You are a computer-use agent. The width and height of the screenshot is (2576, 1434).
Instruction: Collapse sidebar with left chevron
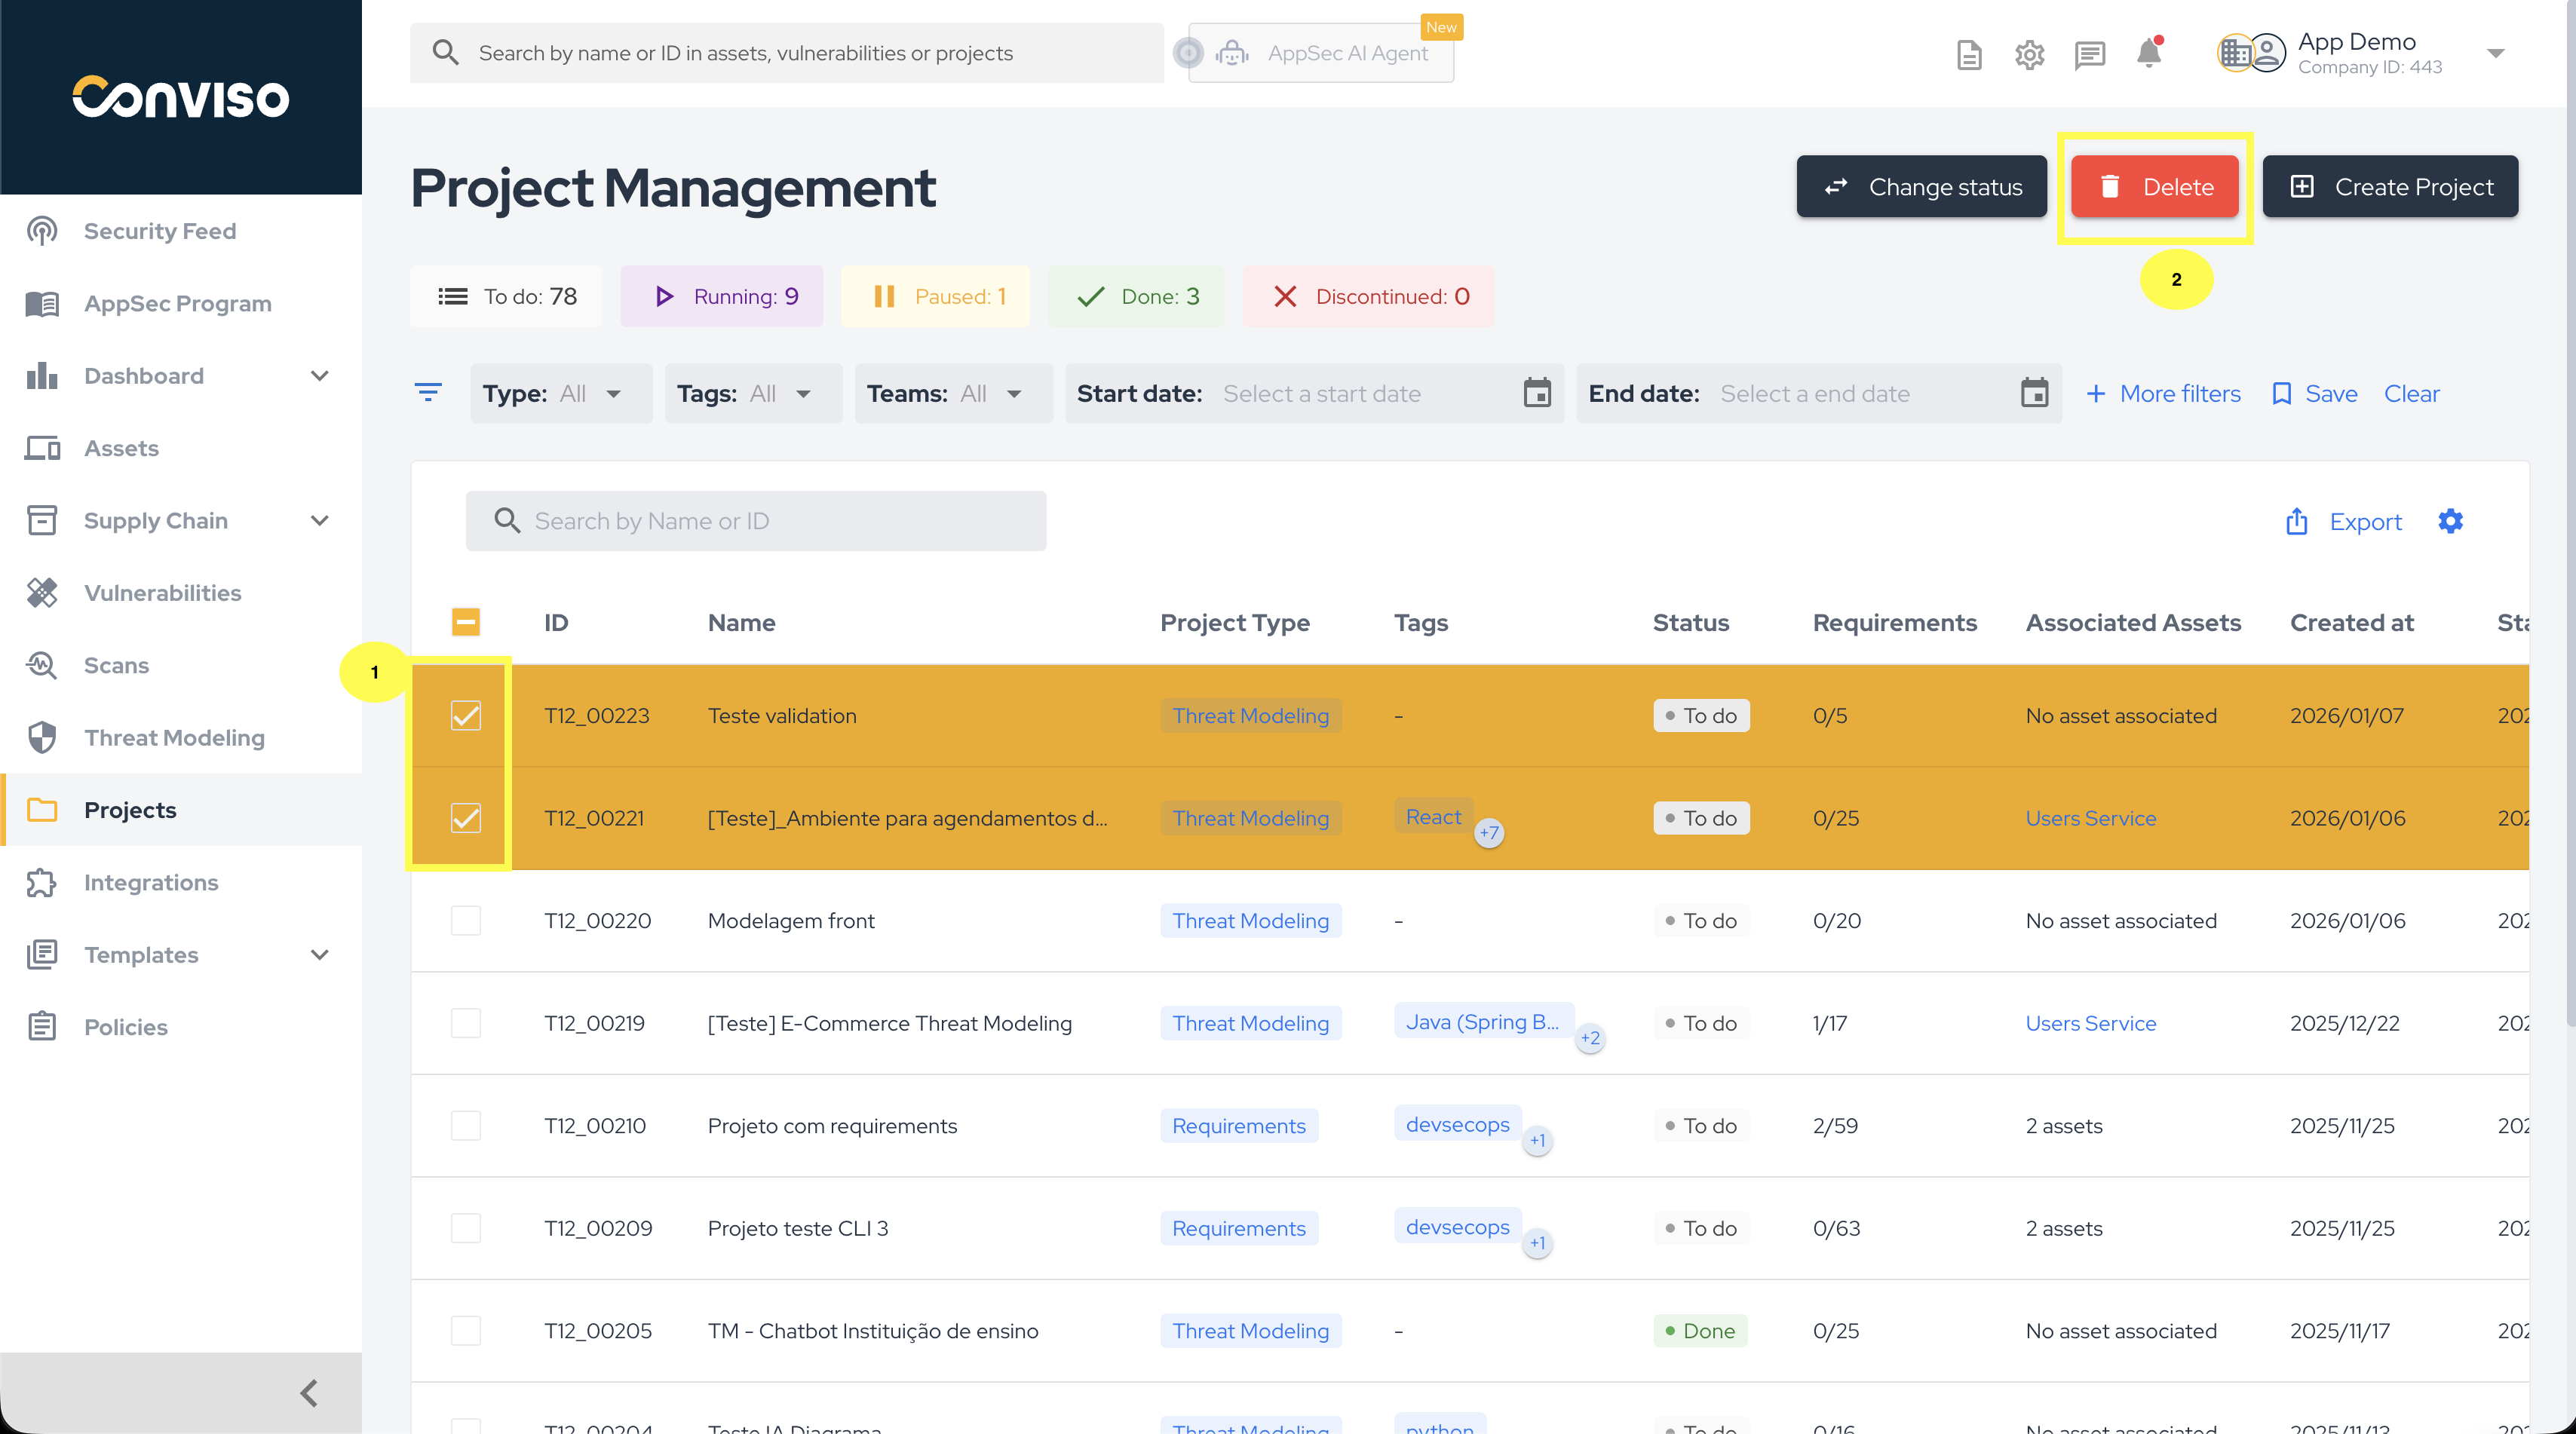point(309,1393)
